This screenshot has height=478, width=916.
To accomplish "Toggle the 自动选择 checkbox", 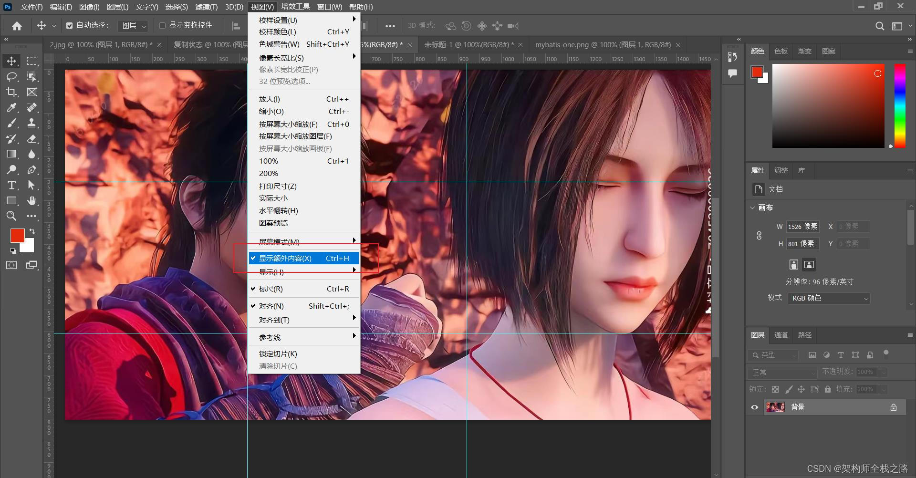I will click(x=70, y=26).
